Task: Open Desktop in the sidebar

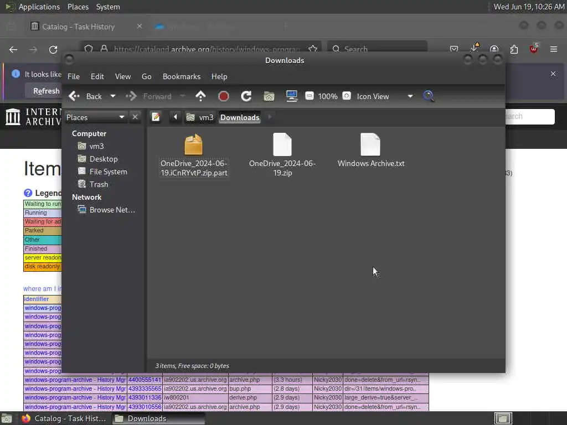Action: tap(97, 159)
